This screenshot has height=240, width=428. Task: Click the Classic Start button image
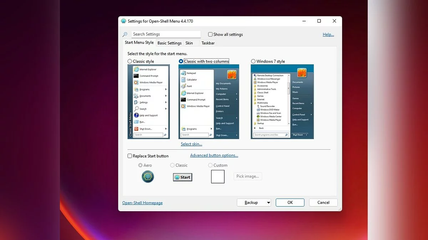pos(183,177)
